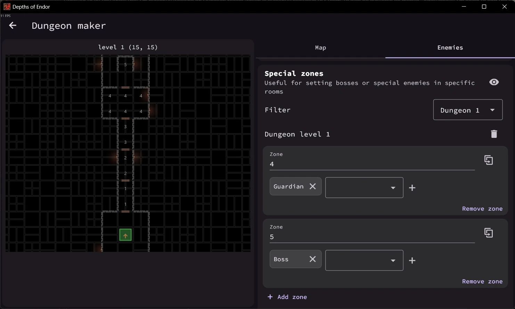Click the Depths of Endor app icon
This screenshot has height=309, width=515.
click(7, 7)
